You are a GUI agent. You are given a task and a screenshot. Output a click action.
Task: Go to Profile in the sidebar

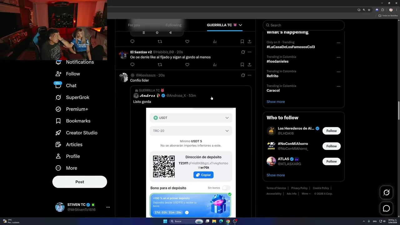coord(67,156)
